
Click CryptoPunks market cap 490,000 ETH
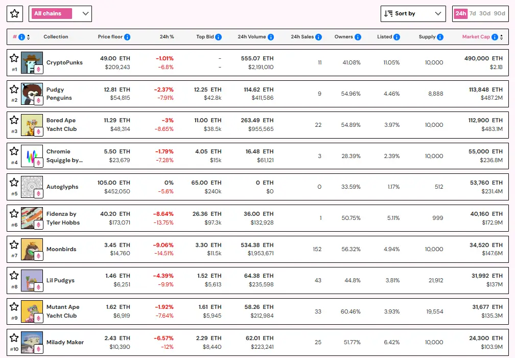(483, 58)
